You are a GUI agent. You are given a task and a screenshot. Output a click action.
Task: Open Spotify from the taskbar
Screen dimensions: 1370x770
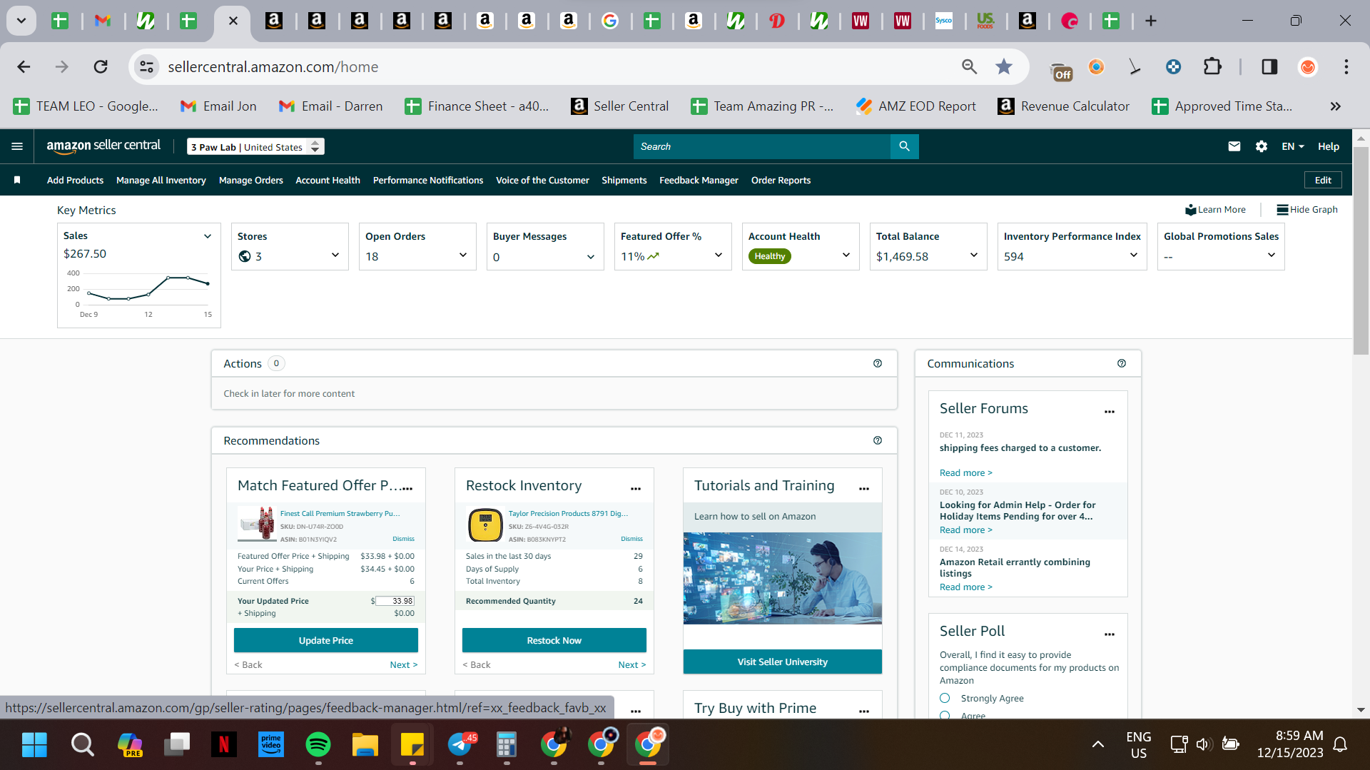[318, 744]
